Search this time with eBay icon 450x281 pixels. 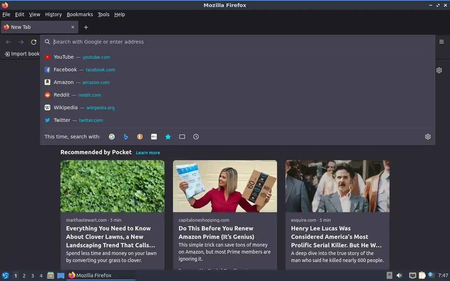[x=154, y=137]
